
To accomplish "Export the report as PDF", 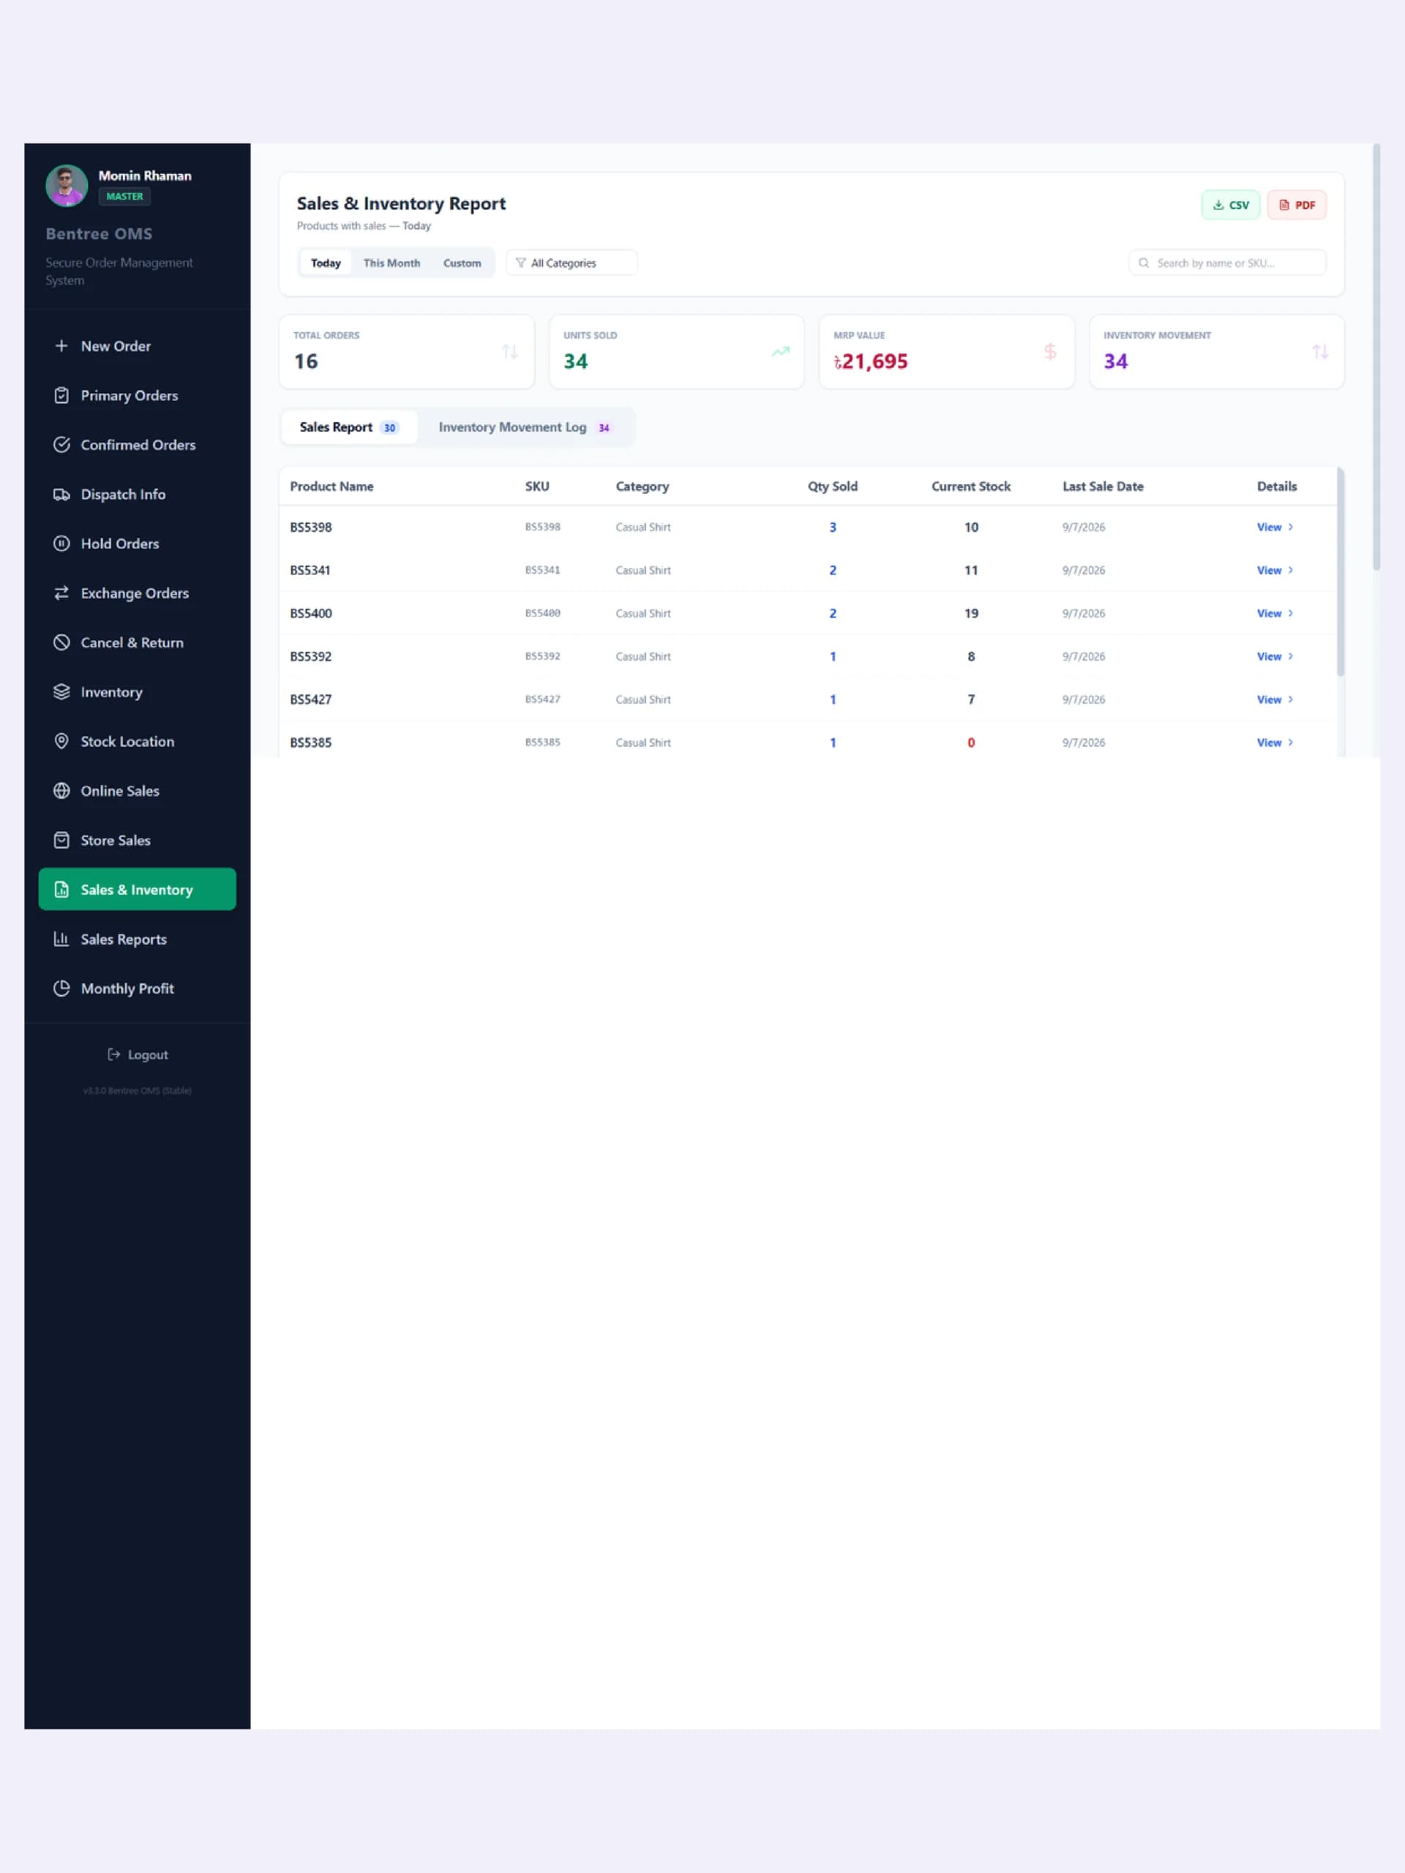I will coord(1297,205).
